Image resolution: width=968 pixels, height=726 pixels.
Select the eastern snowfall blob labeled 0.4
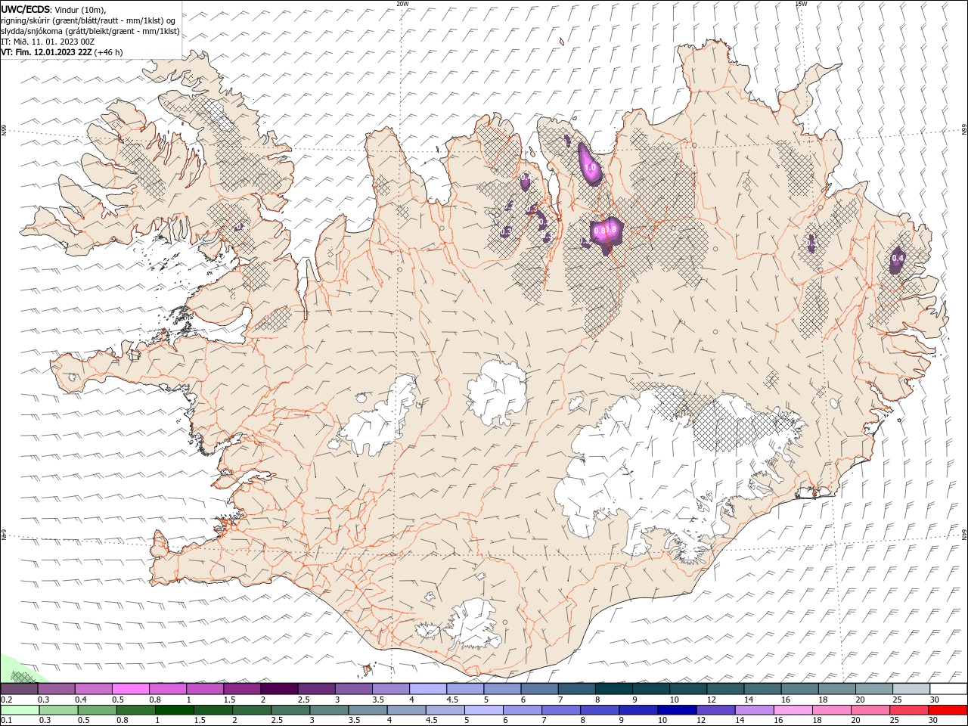(x=898, y=260)
